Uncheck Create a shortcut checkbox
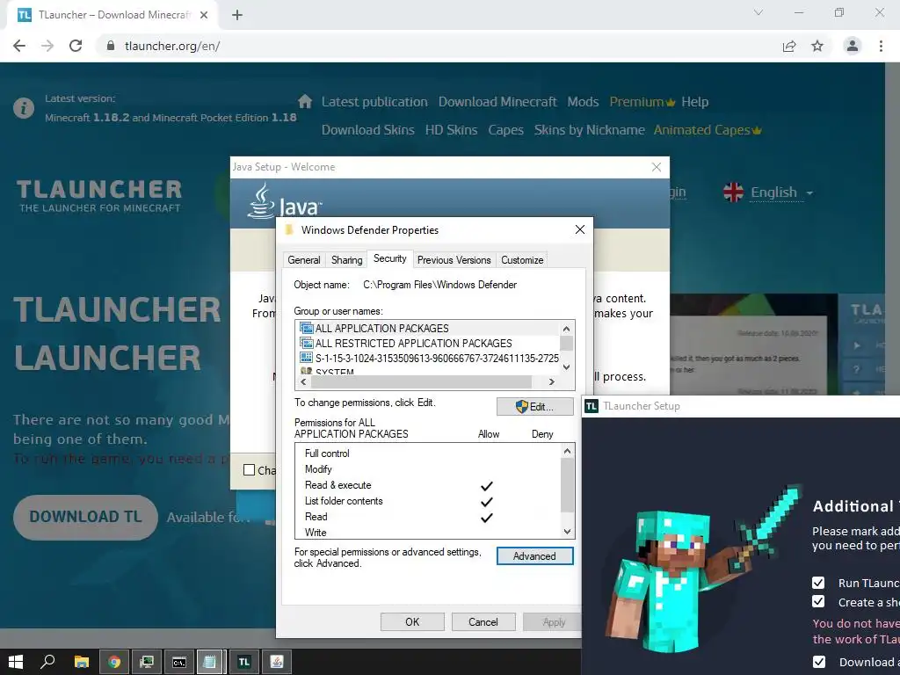 (x=818, y=601)
